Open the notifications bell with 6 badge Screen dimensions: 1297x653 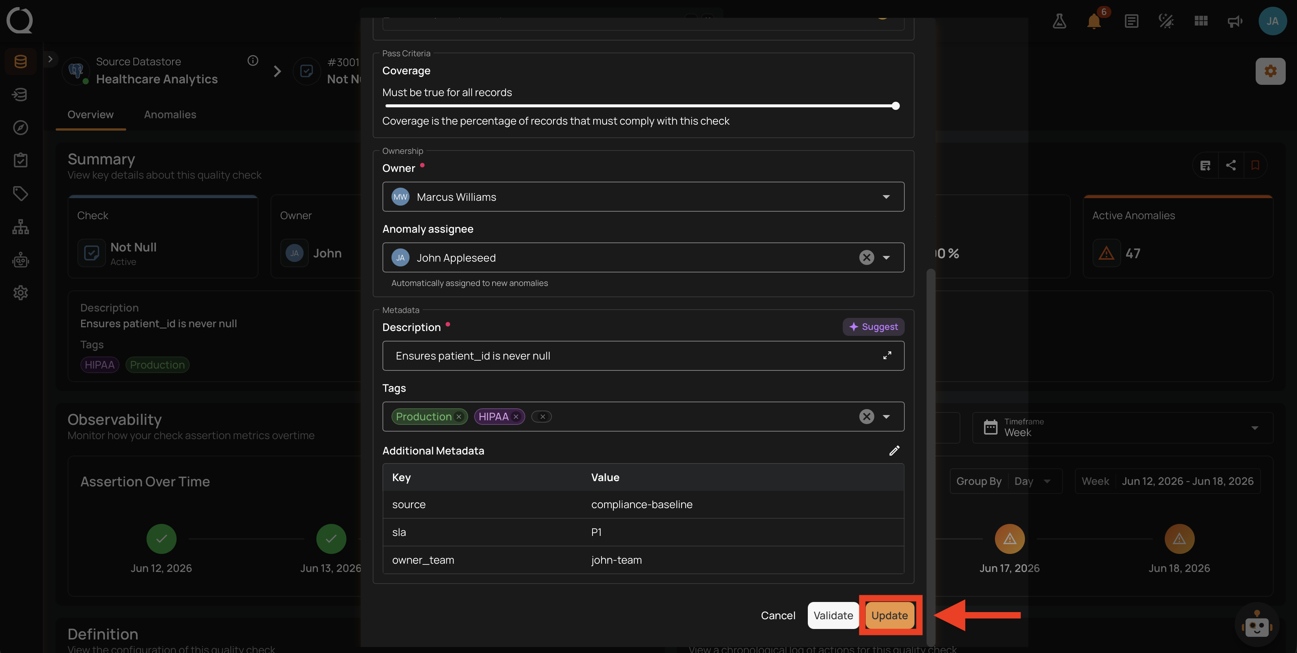[1094, 21]
